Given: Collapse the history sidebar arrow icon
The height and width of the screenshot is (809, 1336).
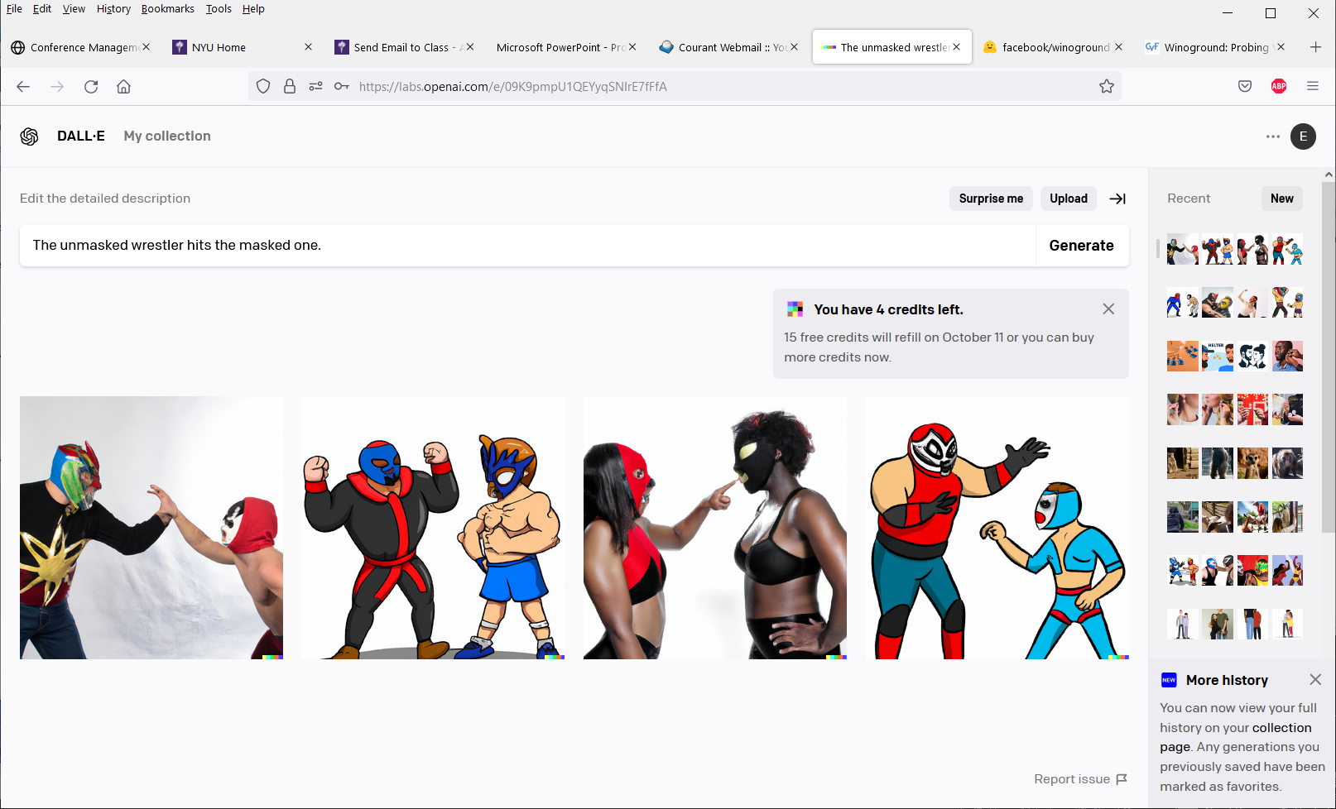Looking at the screenshot, I should pyautogui.click(x=1117, y=199).
